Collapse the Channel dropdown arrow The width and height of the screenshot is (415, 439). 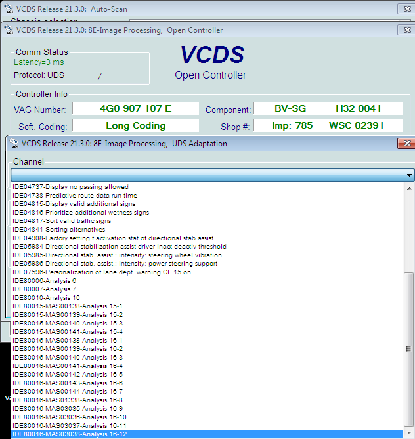click(x=409, y=175)
